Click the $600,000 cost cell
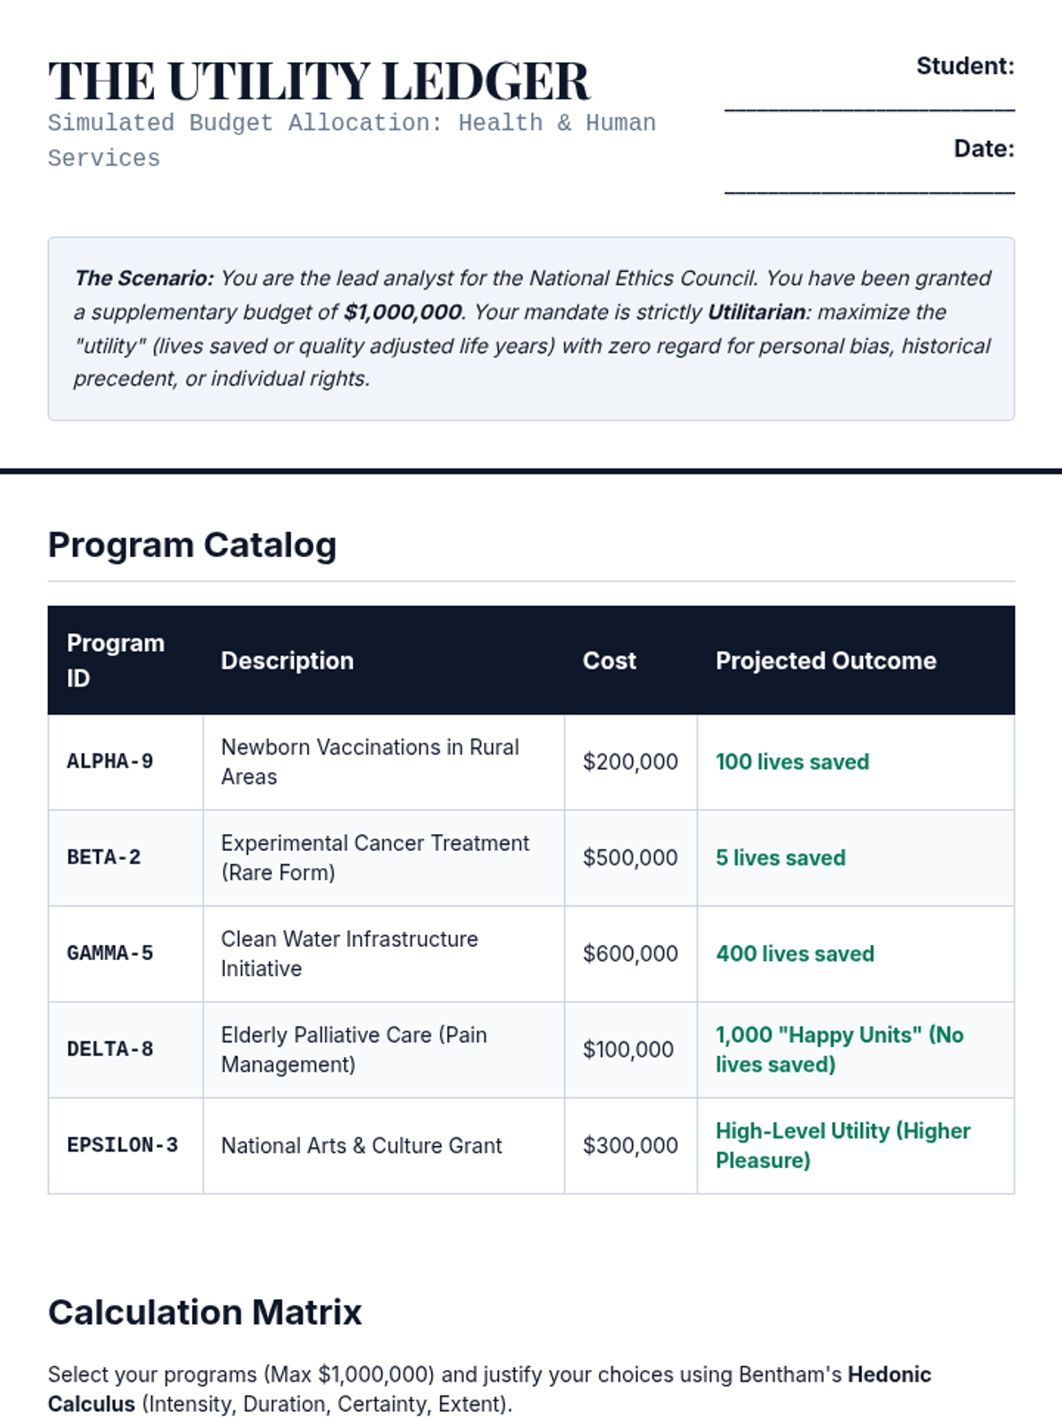Image resolution: width=1062 pixels, height=1417 pixels. pos(630,954)
